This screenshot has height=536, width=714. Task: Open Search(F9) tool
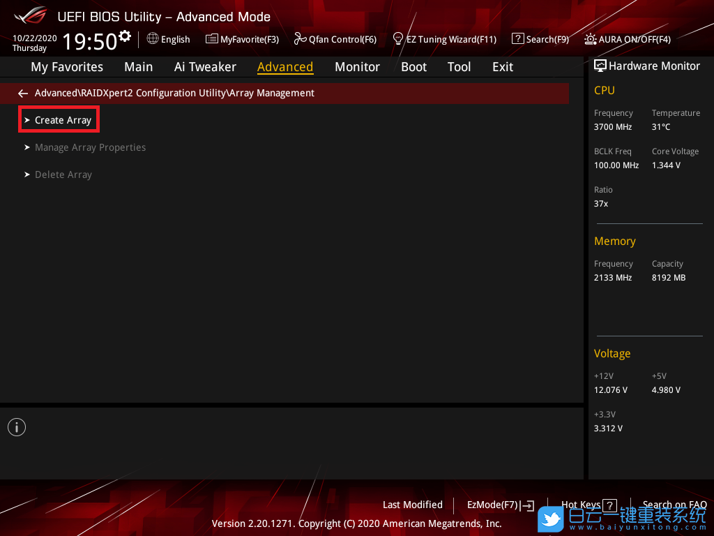tap(540, 39)
